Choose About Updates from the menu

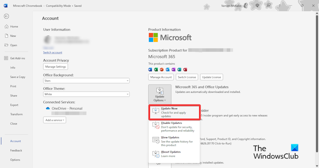(175, 154)
